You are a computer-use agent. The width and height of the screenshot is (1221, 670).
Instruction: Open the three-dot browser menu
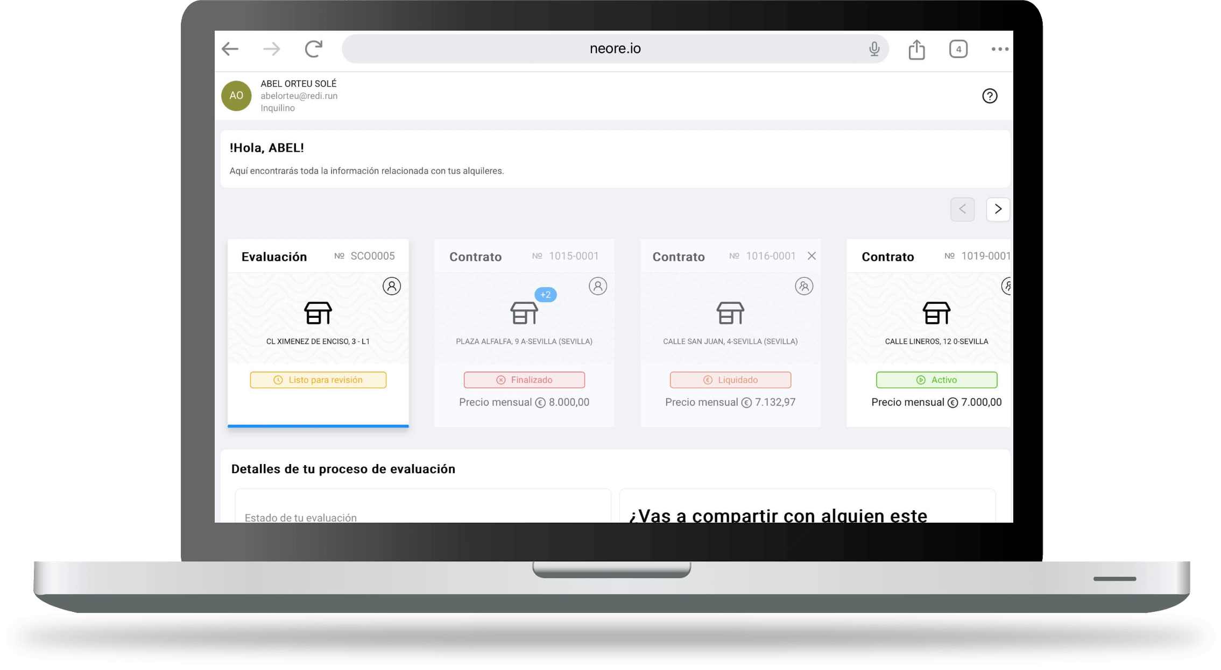999,49
